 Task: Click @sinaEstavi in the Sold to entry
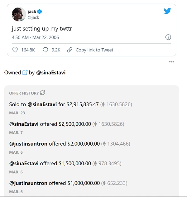tap(42, 104)
